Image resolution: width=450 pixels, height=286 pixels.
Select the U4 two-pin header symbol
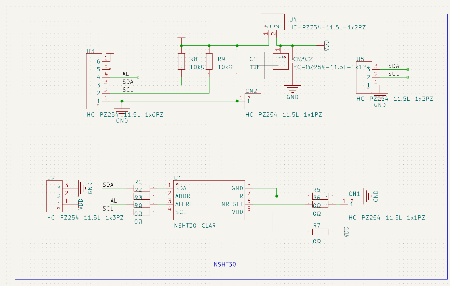tap(272, 22)
